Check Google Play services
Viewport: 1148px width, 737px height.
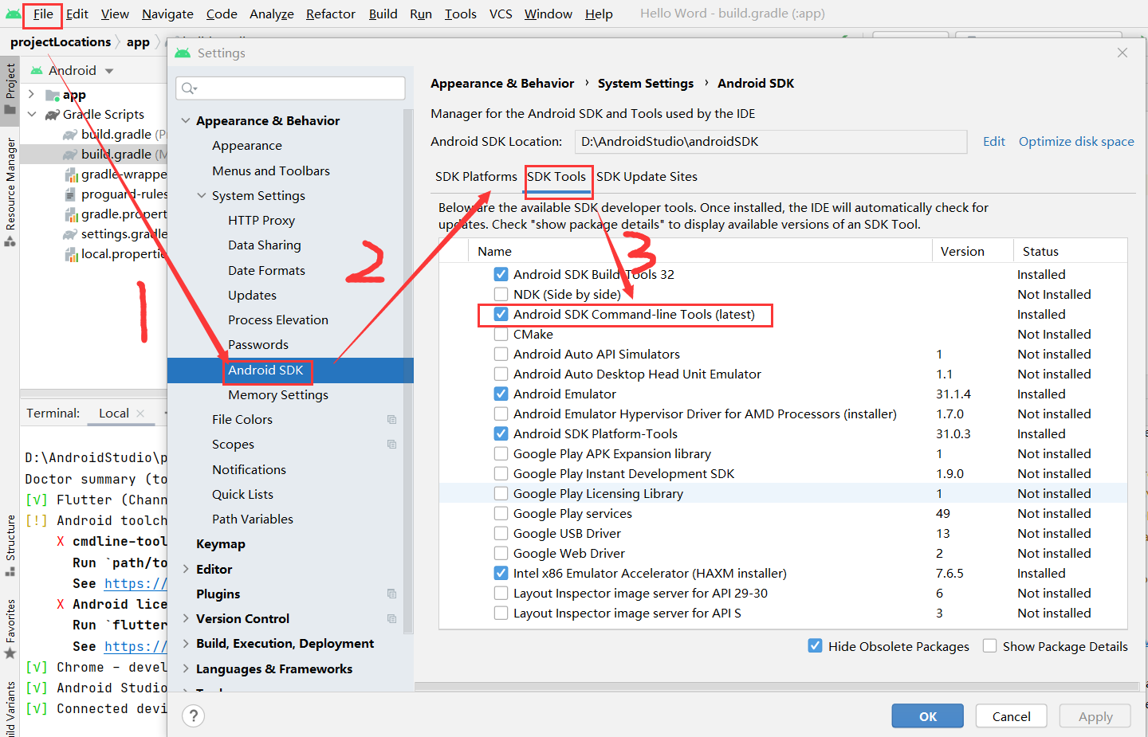click(501, 513)
